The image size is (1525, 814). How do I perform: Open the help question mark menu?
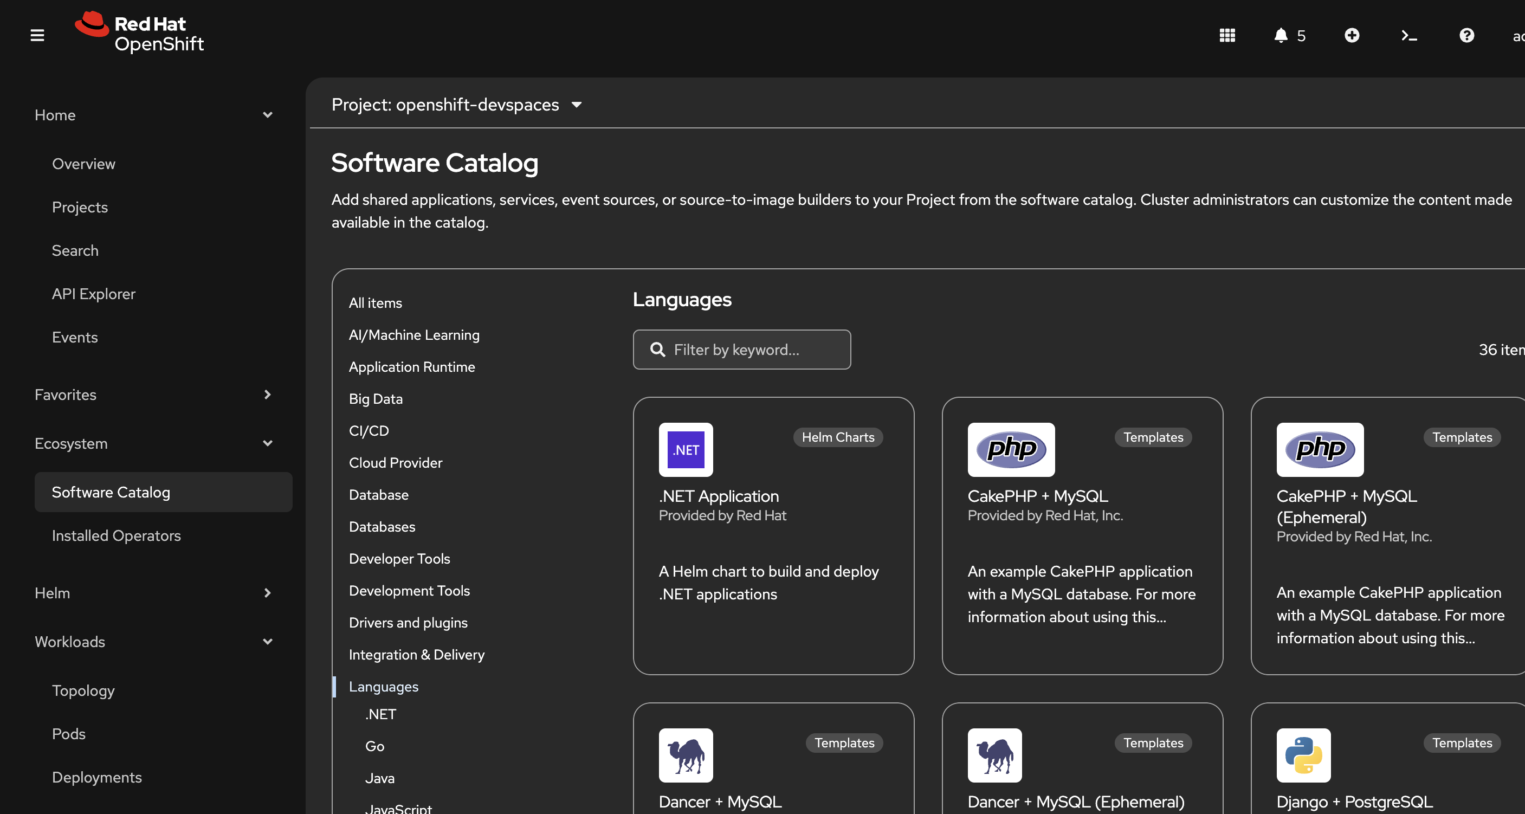[1466, 36]
